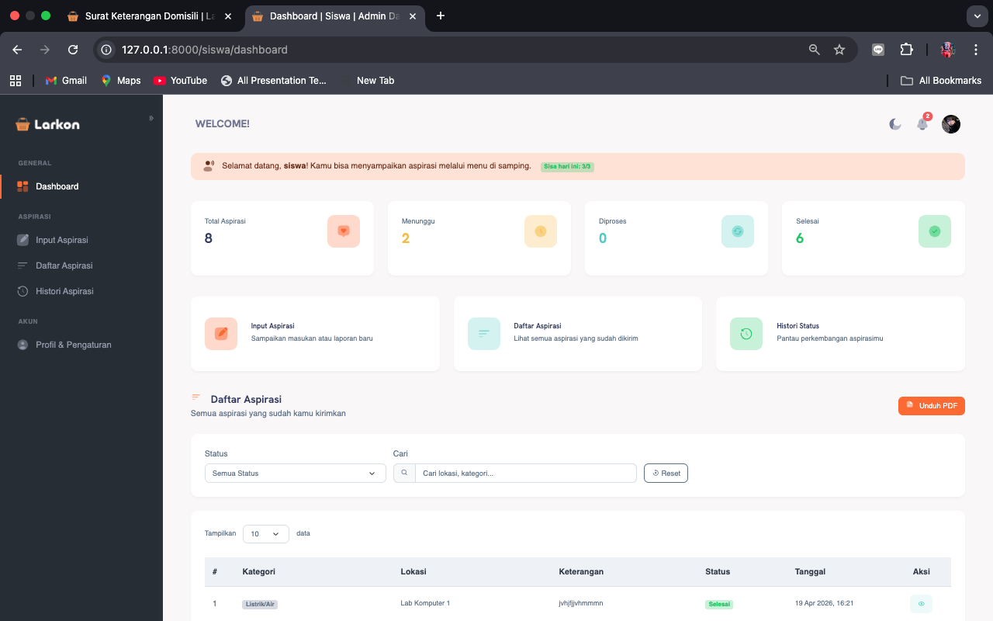Bookmark this page with star icon
This screenshot has width=993, height=621.
(839, 50)
